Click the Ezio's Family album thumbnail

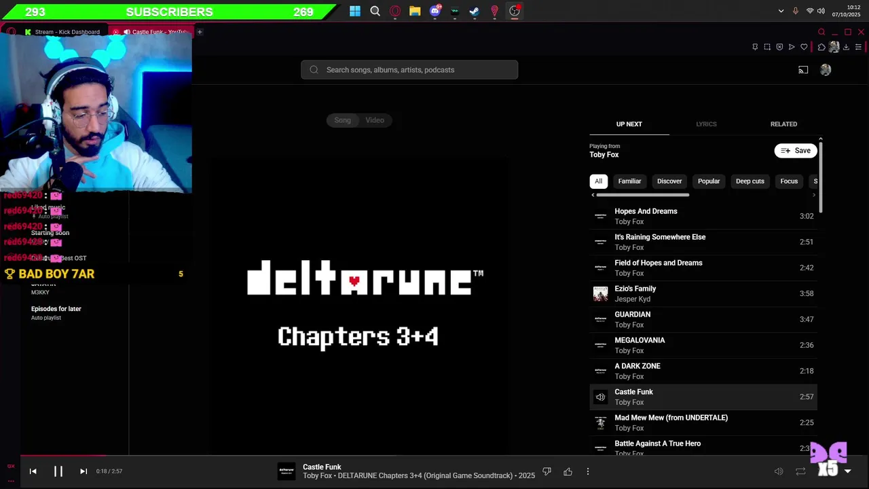pyautogui.click(x=600, y=293)
